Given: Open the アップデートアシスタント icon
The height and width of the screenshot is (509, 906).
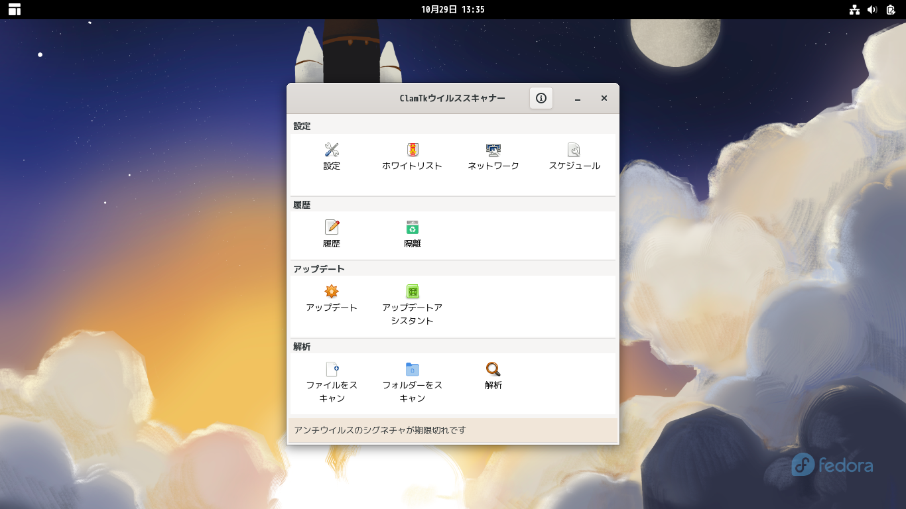Looking at the screenshot, I should (x=413, y=292).
